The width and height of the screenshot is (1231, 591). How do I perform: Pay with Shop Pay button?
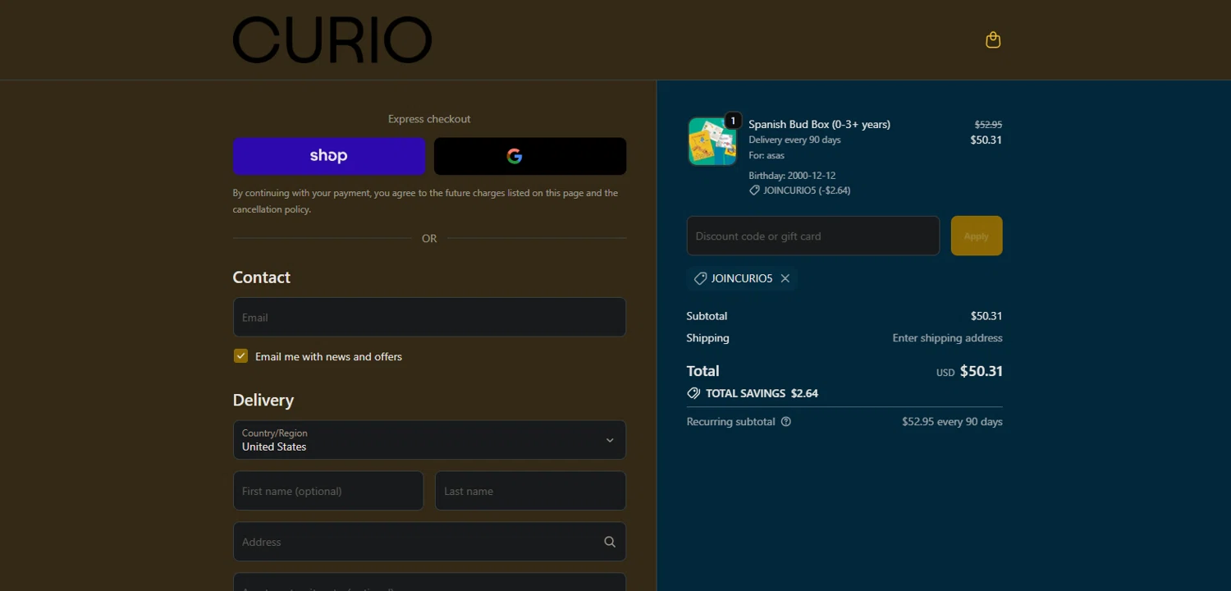click(x=329, y=156)
